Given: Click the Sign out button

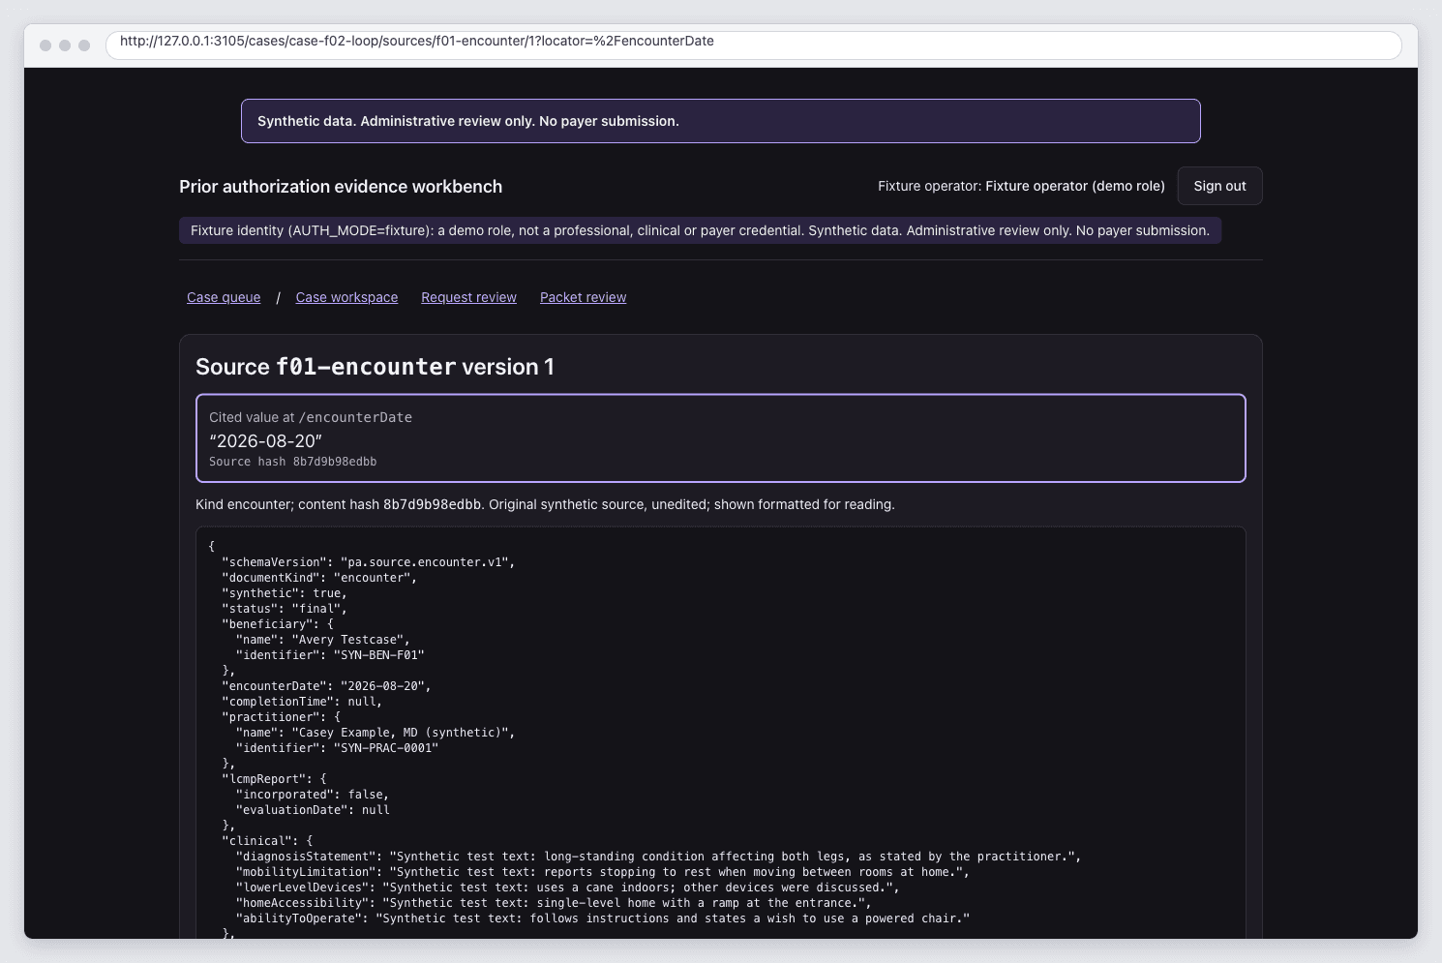Looking at the screenshot, I should tap(1219, 186).
